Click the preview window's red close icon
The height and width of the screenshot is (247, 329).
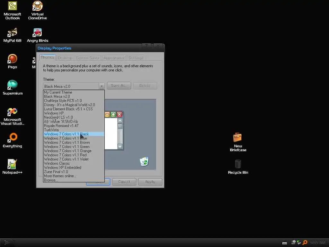(120, 114)
